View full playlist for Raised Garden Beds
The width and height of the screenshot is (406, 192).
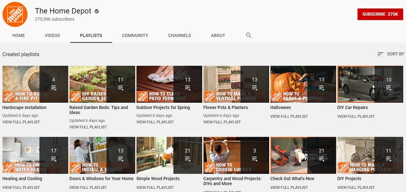(88, 127)
